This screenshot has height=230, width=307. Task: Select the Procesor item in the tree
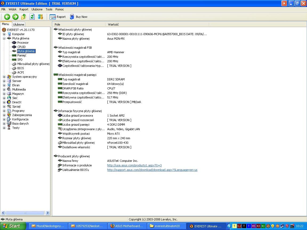(x=23, y=43)
